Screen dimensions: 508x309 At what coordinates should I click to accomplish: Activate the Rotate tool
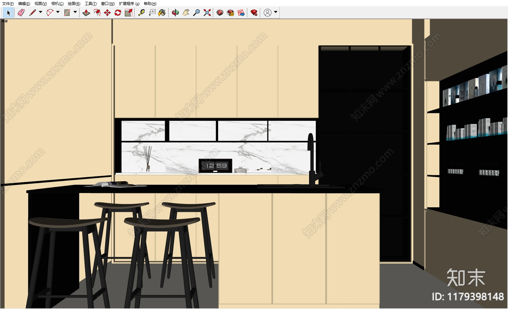click(118, 13)
